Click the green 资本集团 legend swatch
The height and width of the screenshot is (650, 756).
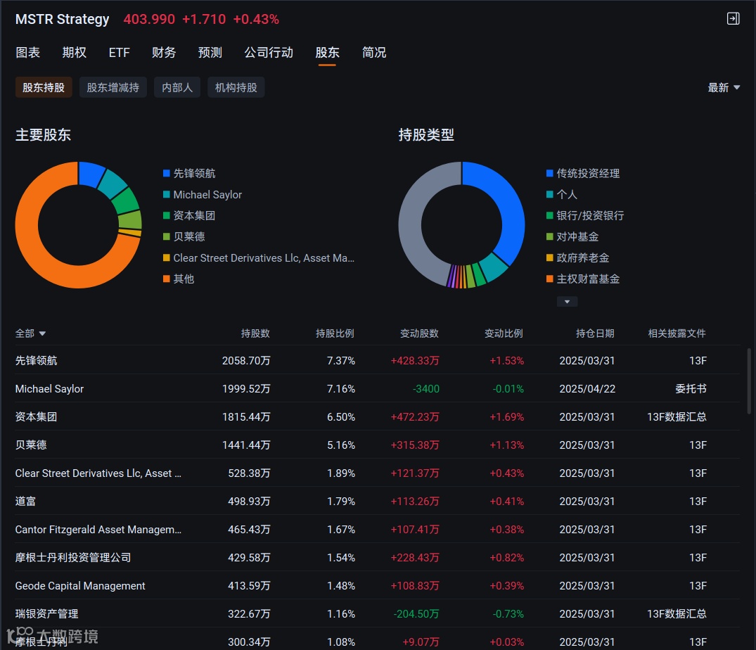pyautogui.click(x=167, y=215)
